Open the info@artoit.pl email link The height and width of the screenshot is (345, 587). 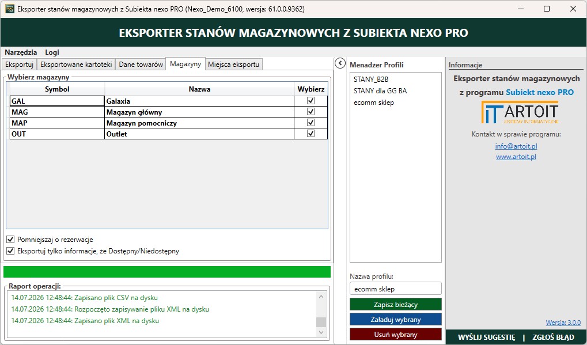(516, 146)
